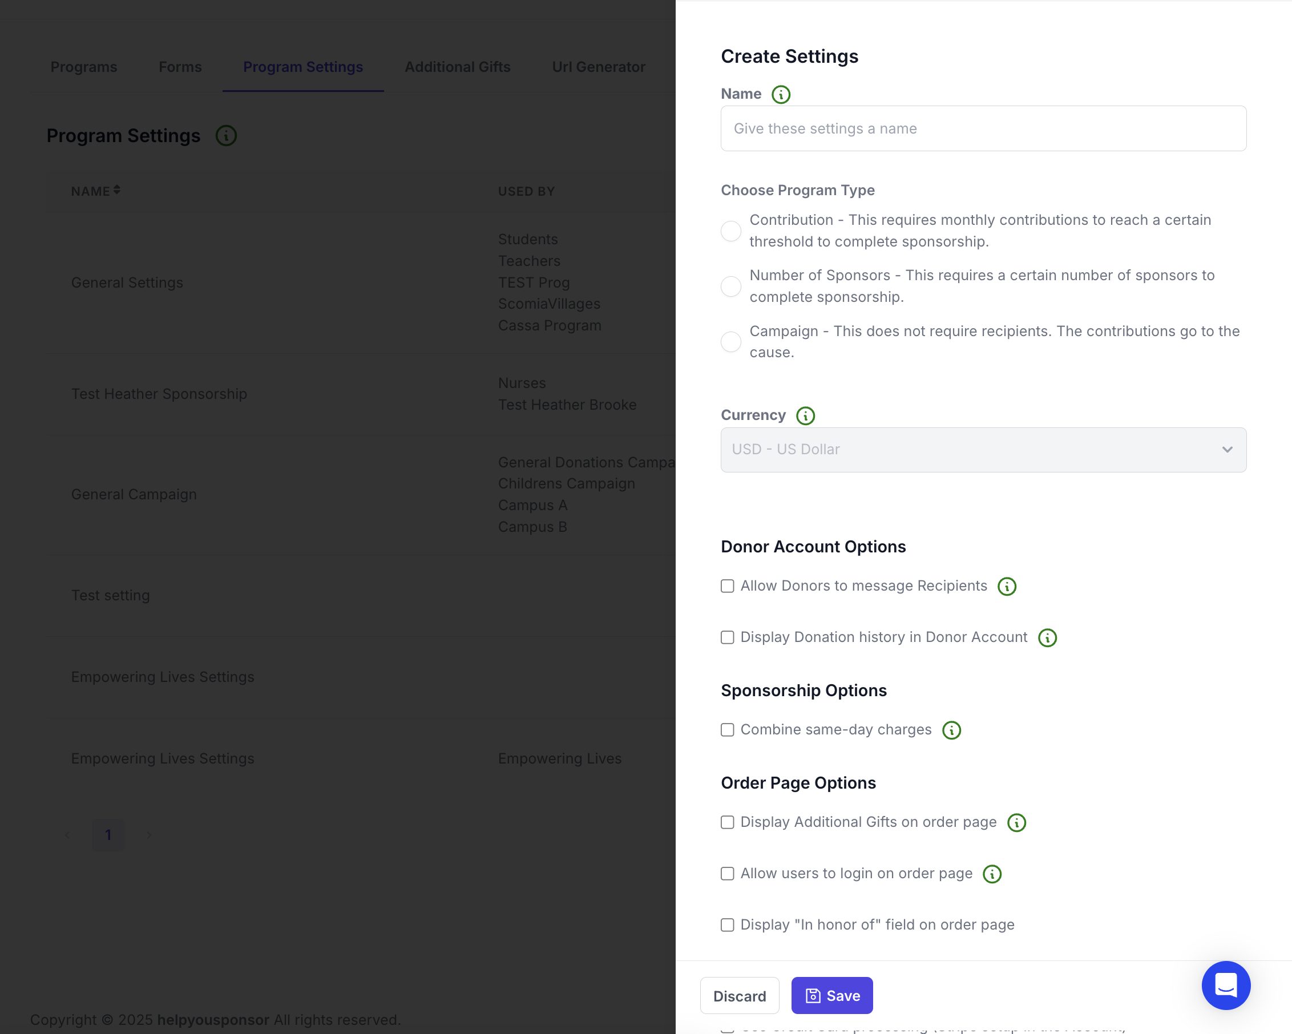Click info icon beside Currency label
The width and height of the screenshot is (1292, 1034).
(x=805, y=416)
